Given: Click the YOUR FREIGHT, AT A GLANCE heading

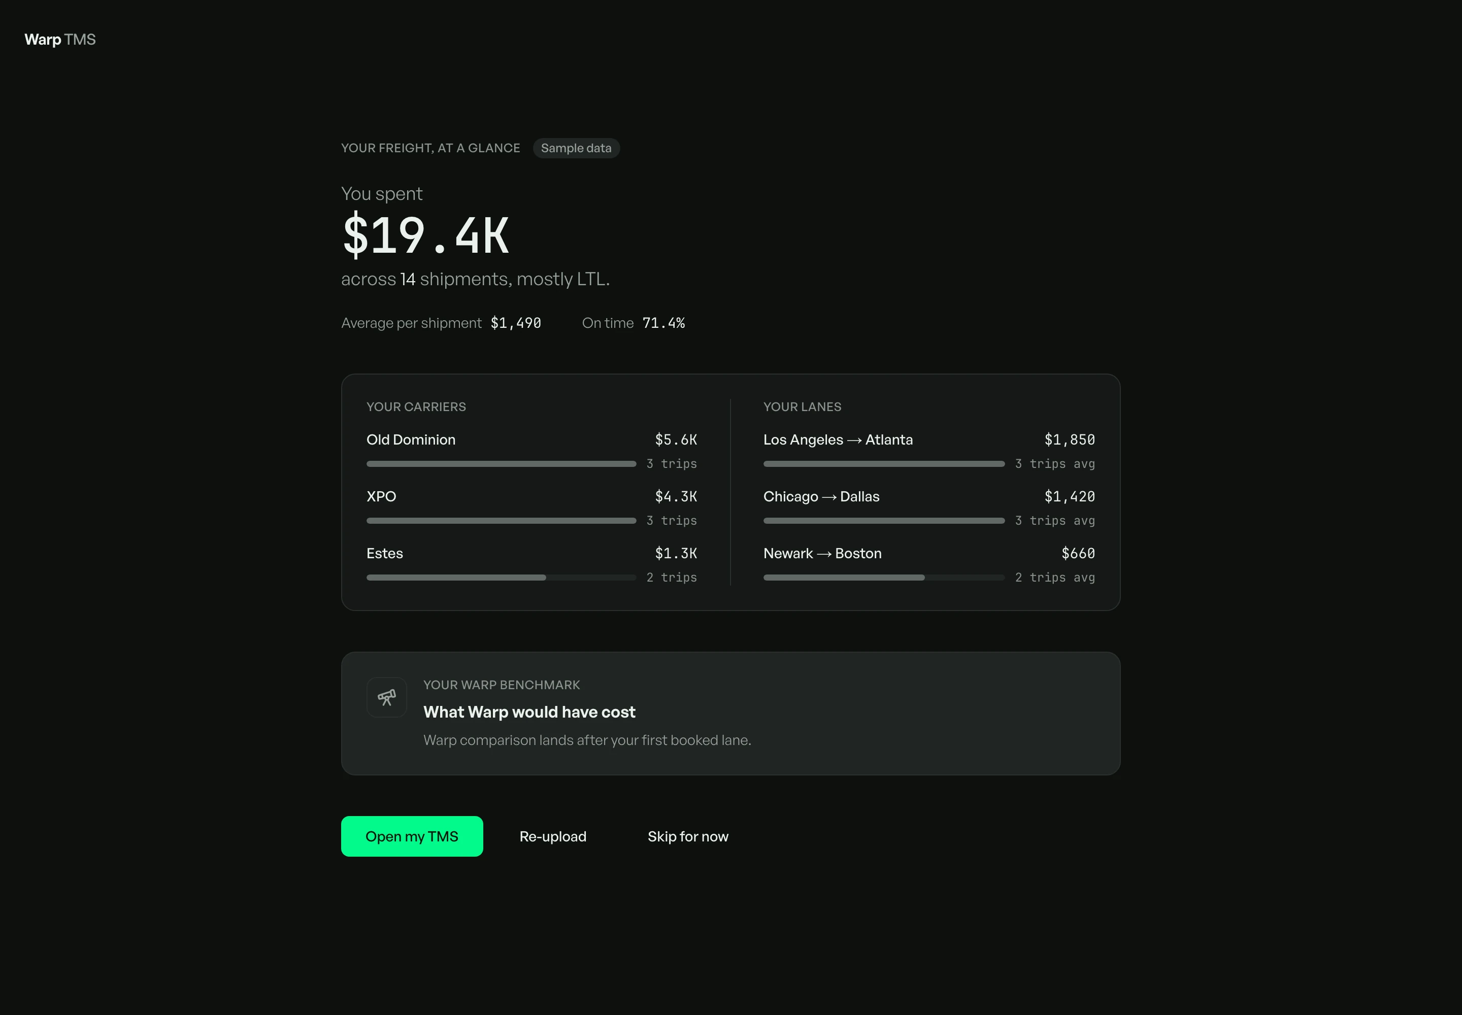Looking at the screenshot, I should click(x=430, y=148).
